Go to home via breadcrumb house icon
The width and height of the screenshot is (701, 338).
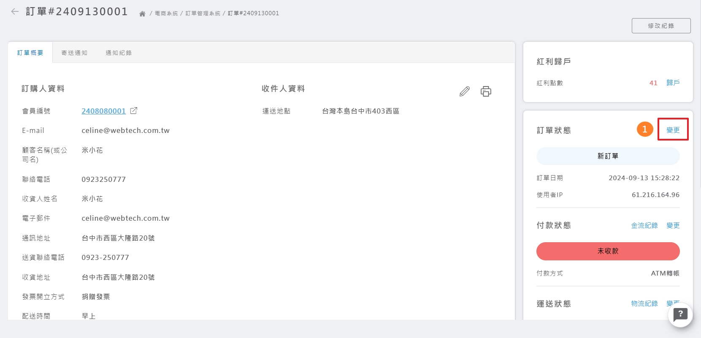142,14
